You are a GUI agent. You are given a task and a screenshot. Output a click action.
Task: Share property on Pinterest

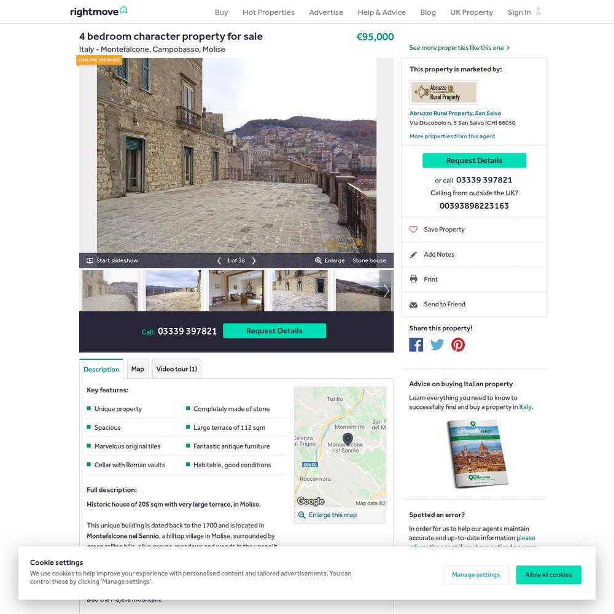pos(458,344)
